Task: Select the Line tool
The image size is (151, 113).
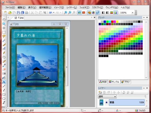Action: 4,86
